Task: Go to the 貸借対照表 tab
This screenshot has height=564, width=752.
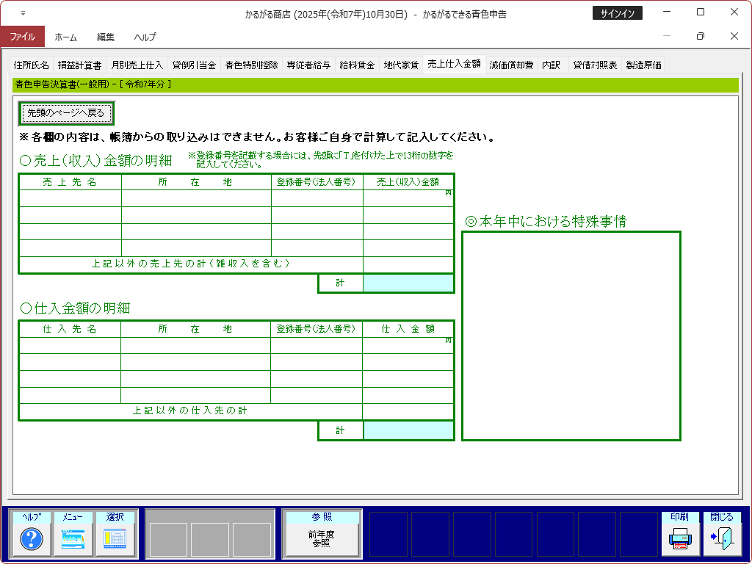Action: (595, 65)
